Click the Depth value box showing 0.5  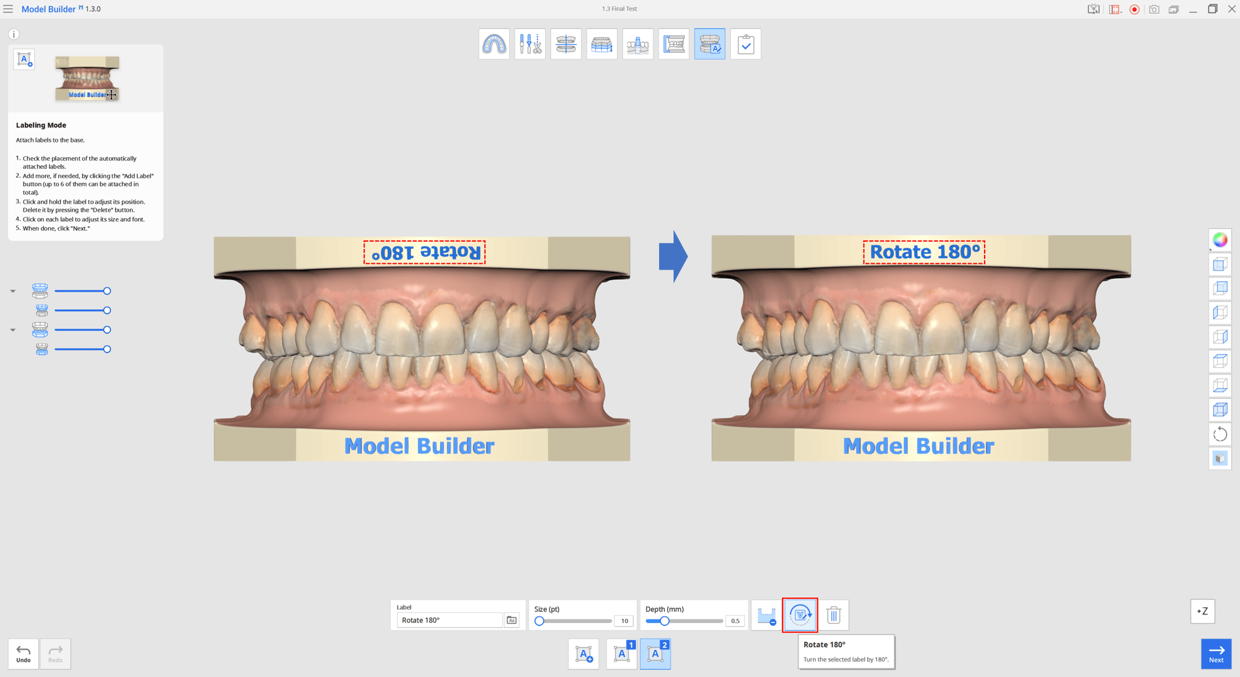tap(735, 621)
